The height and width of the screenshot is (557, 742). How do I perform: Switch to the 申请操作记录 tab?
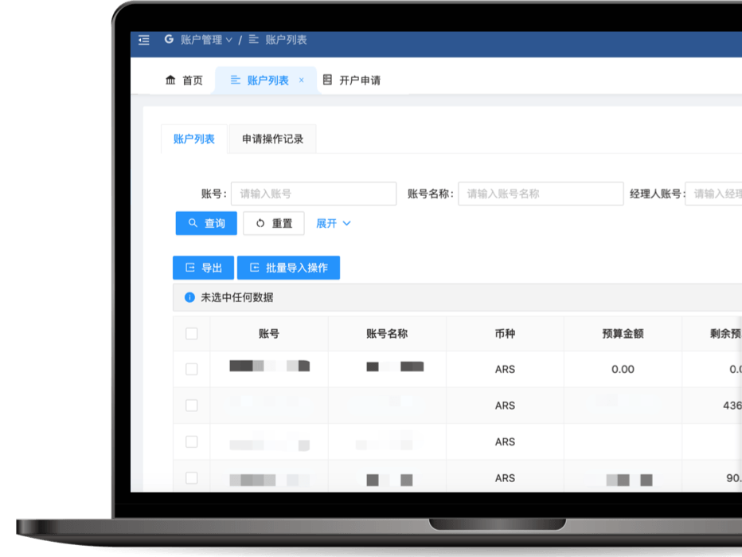click(272, 138)
